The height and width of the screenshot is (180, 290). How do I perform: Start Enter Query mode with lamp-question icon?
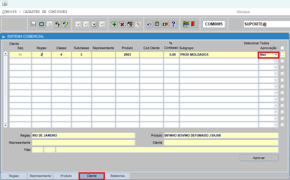(58, 24)
